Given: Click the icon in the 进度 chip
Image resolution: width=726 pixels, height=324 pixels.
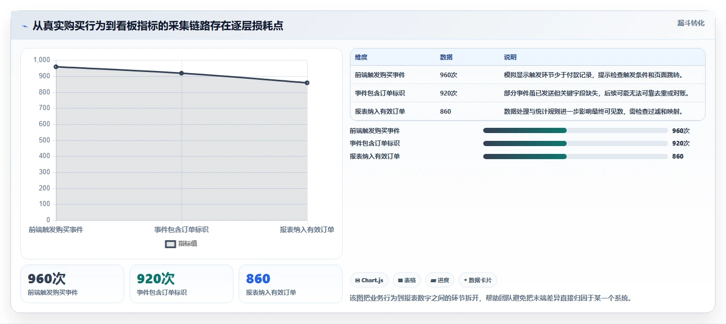Looking at the screenshot, I should [433, 281].
